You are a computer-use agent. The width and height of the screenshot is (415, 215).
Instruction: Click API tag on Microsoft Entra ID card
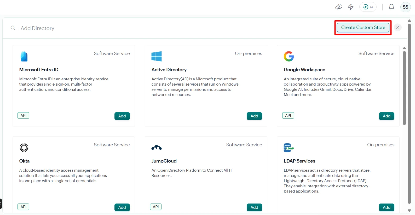(24, 116)
